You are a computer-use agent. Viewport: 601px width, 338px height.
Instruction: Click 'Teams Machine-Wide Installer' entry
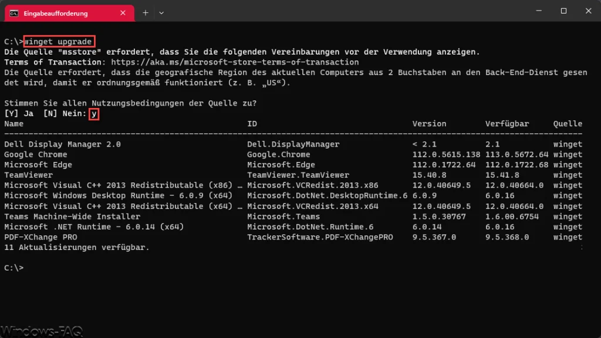point(72,217)
